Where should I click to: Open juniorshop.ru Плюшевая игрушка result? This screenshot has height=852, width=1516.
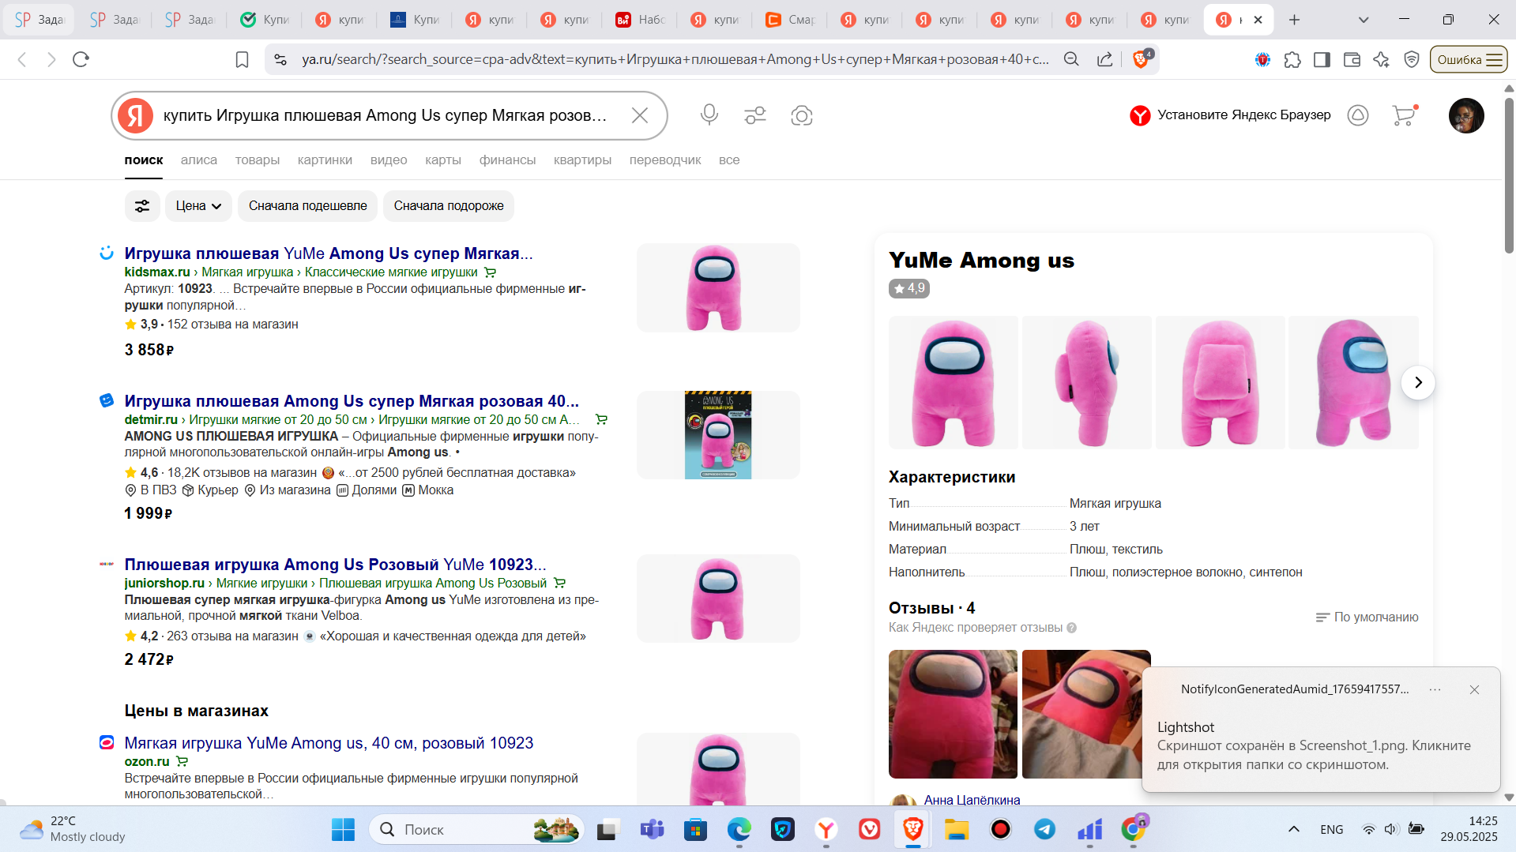[x=335, y=565]
